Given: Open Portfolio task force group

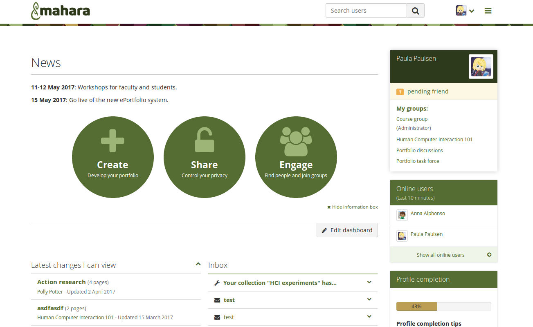Looking at the screenshot, I should pos(418,161).
